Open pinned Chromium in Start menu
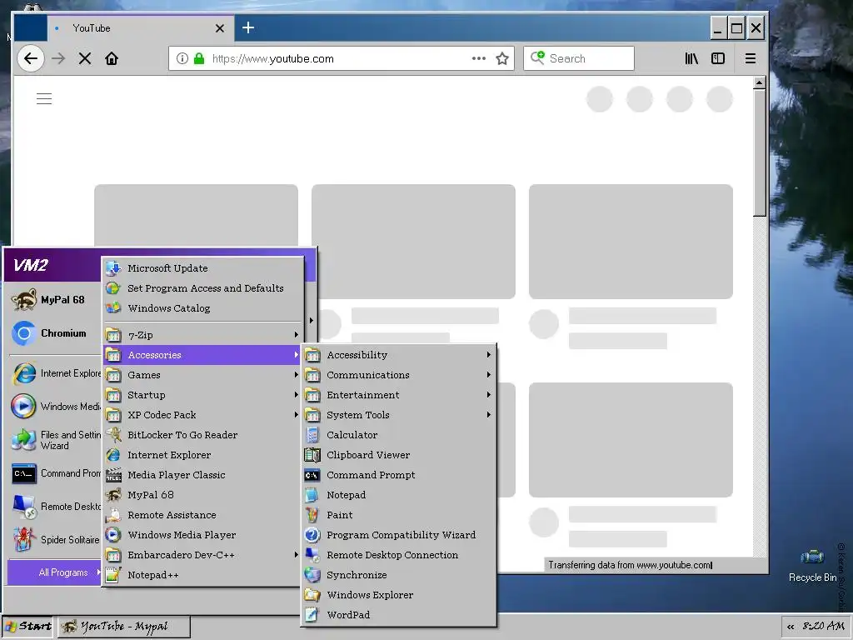The image size is (853, 640). point(55,333)
